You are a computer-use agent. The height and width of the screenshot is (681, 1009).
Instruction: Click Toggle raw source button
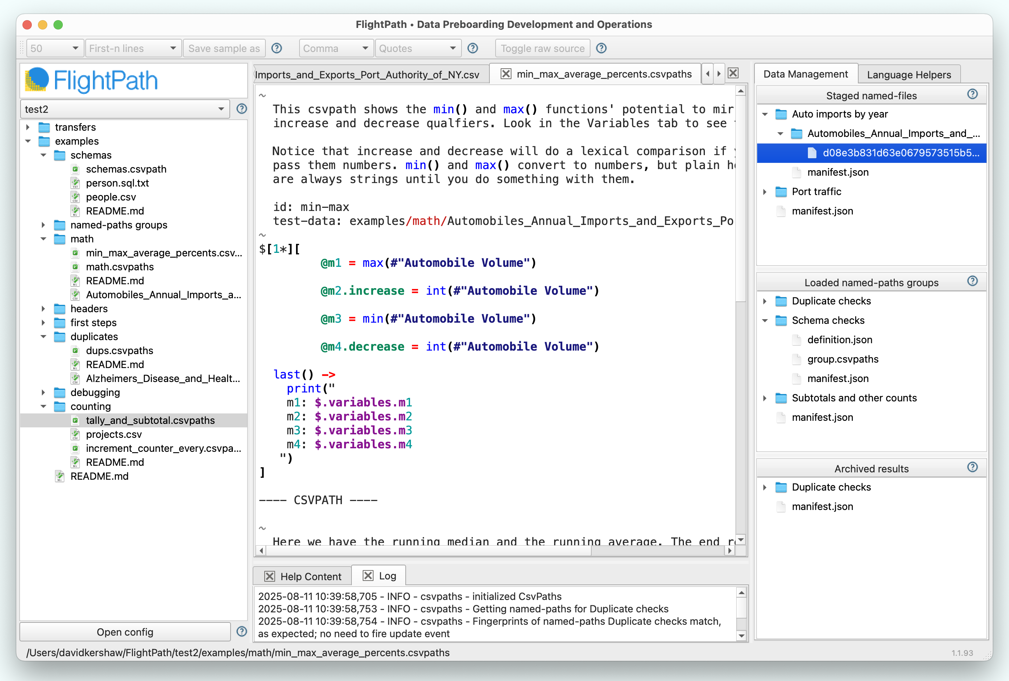pos(542,48)
